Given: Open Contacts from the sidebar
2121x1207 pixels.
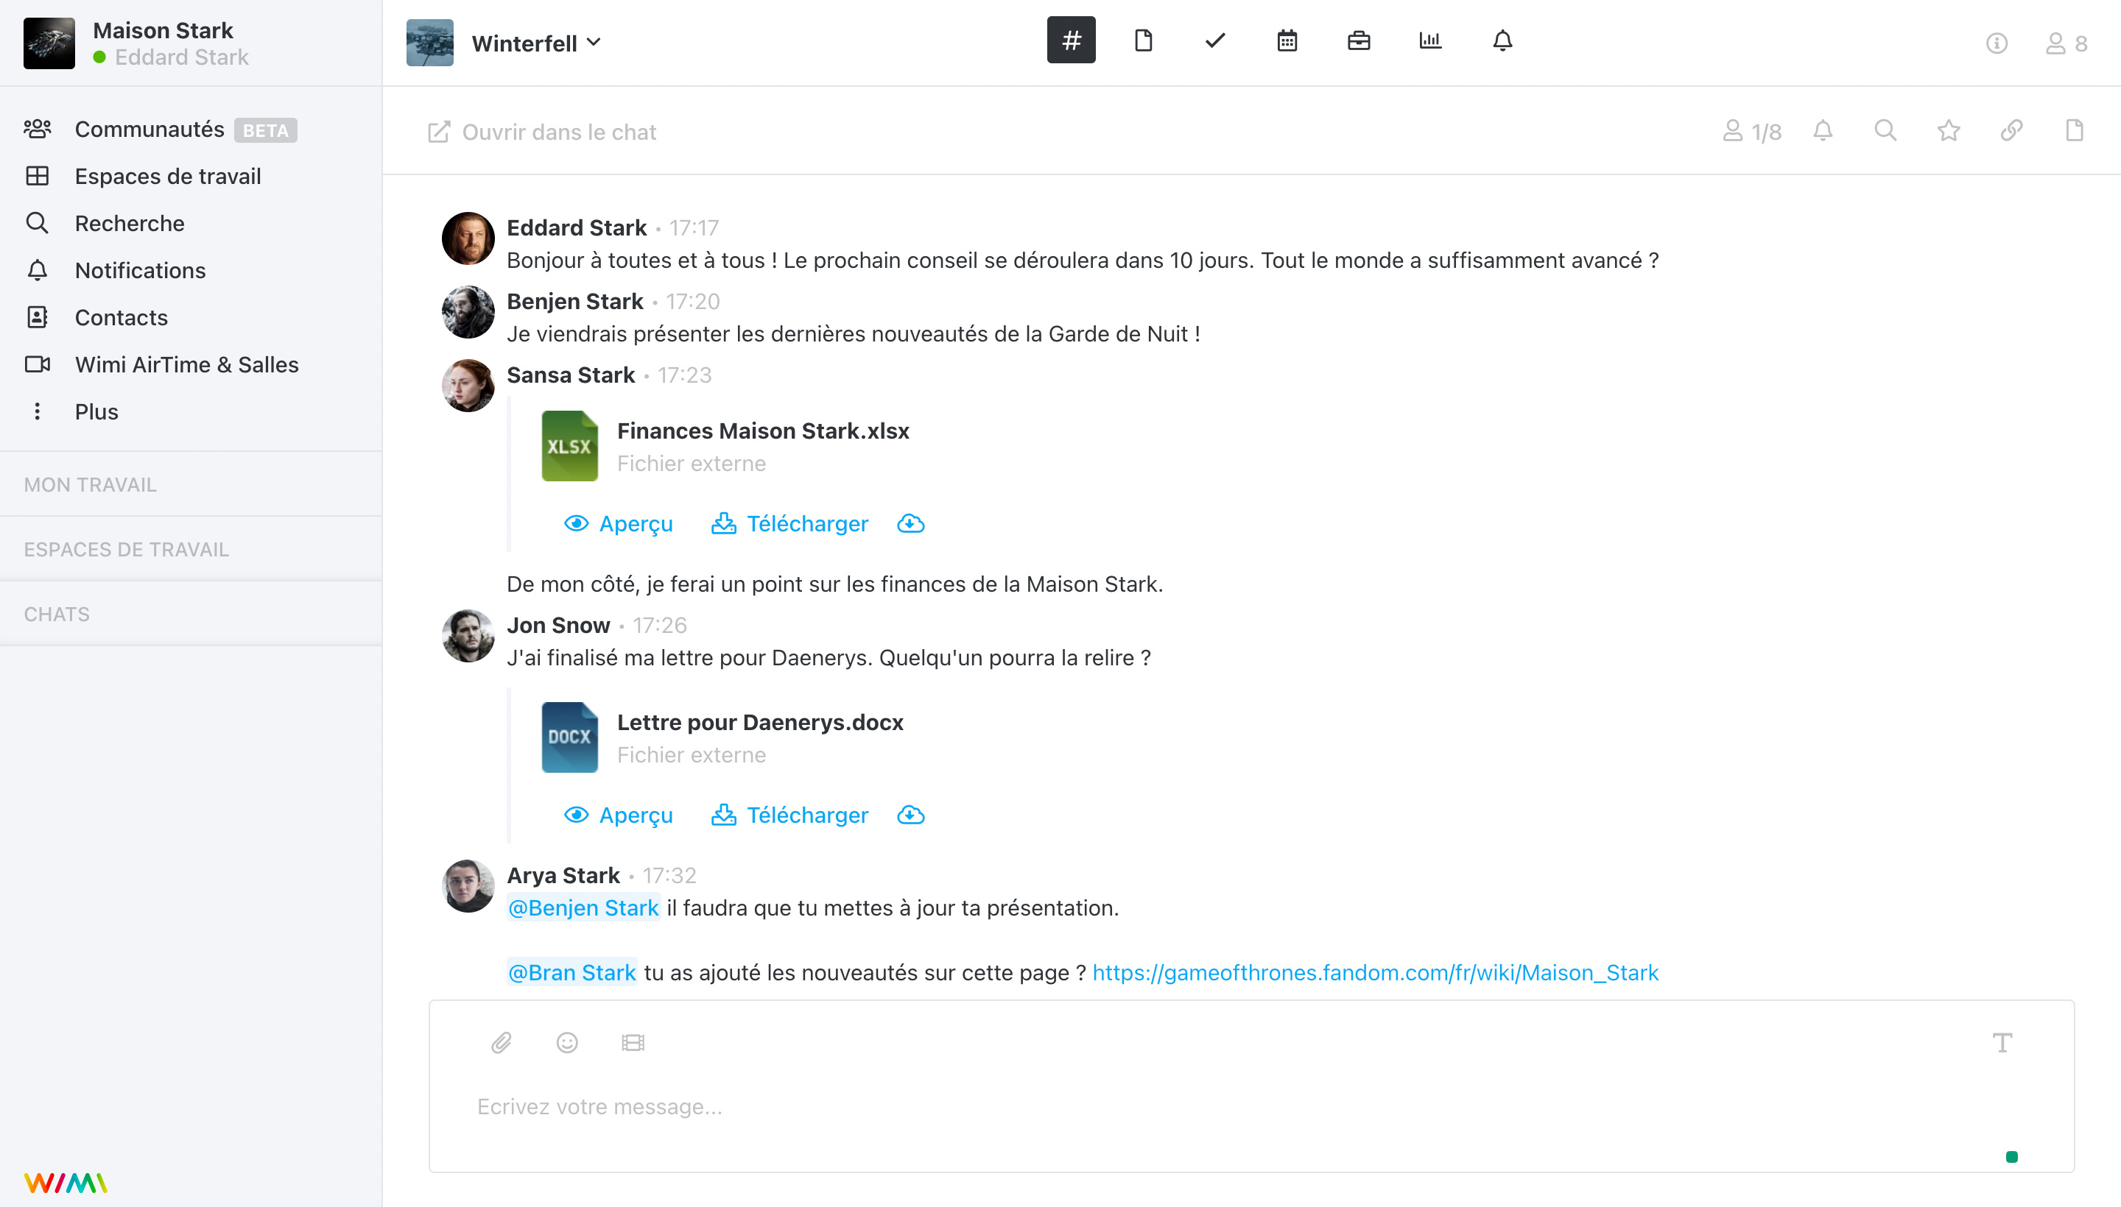Looking at the screenshot, I should [x=121, y=317].
